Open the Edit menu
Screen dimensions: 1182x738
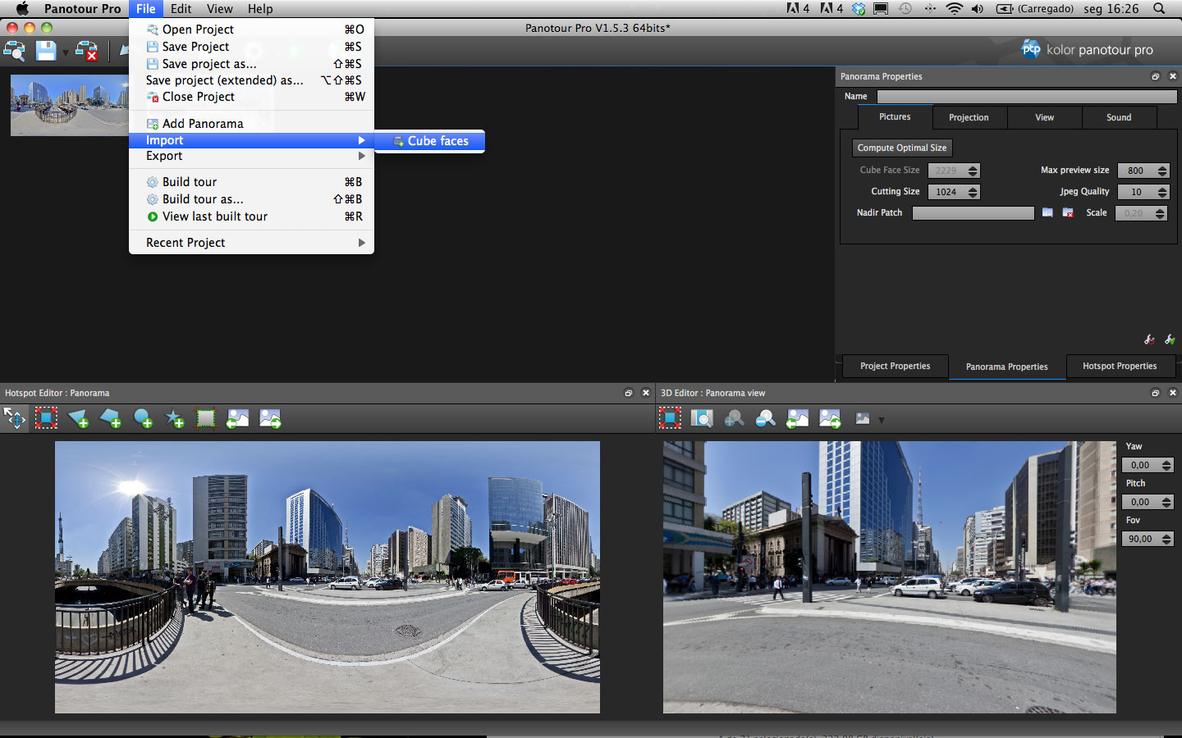click(181, 9)
